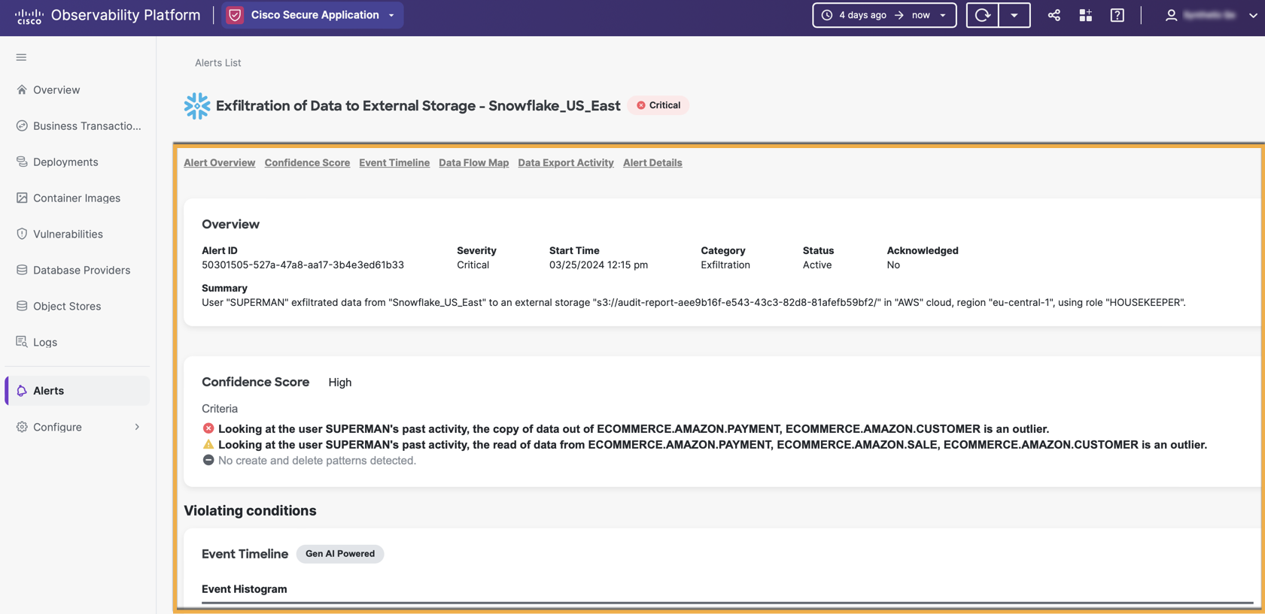Viewport: 1265px width, 614px height.
Task: Click the Cisco logo in header
Action: (x=29, y=15)
